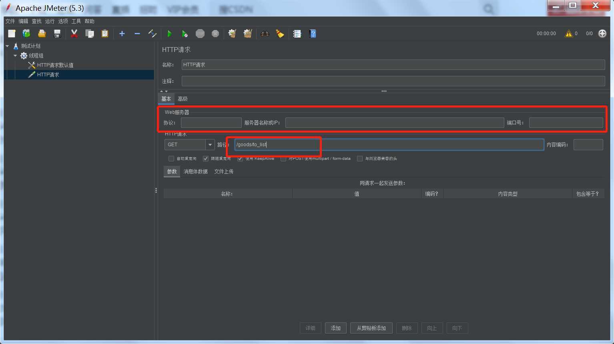Open the 帮助 menu
The image size is (614, 344).
click(89, 21)
